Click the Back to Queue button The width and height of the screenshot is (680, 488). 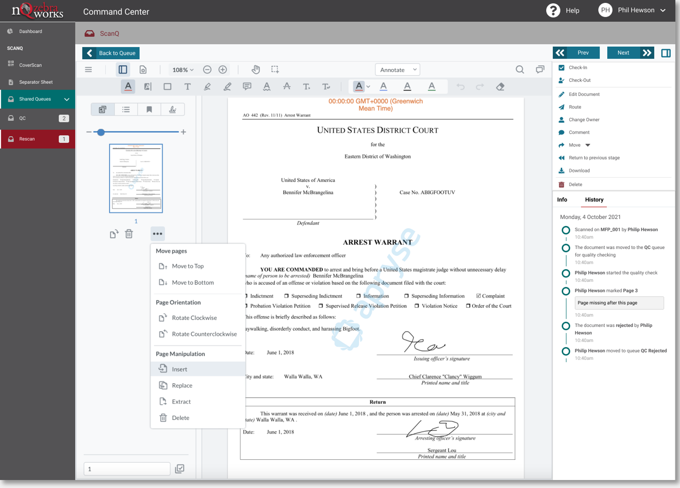111,53
